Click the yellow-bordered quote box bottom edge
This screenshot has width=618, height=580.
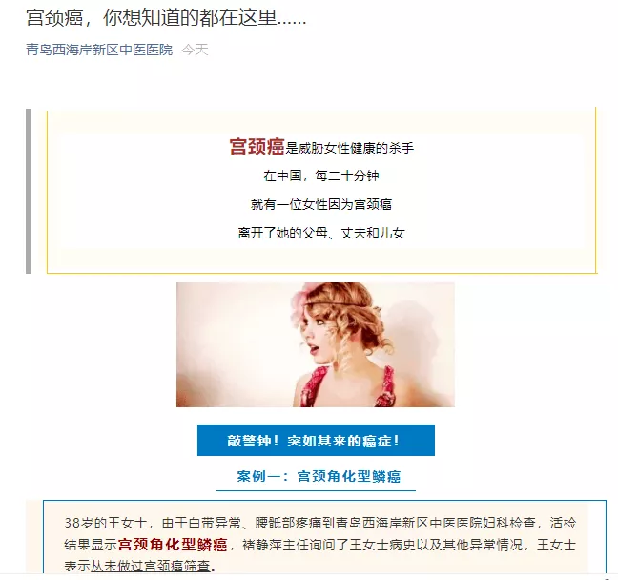pos(322,273)
